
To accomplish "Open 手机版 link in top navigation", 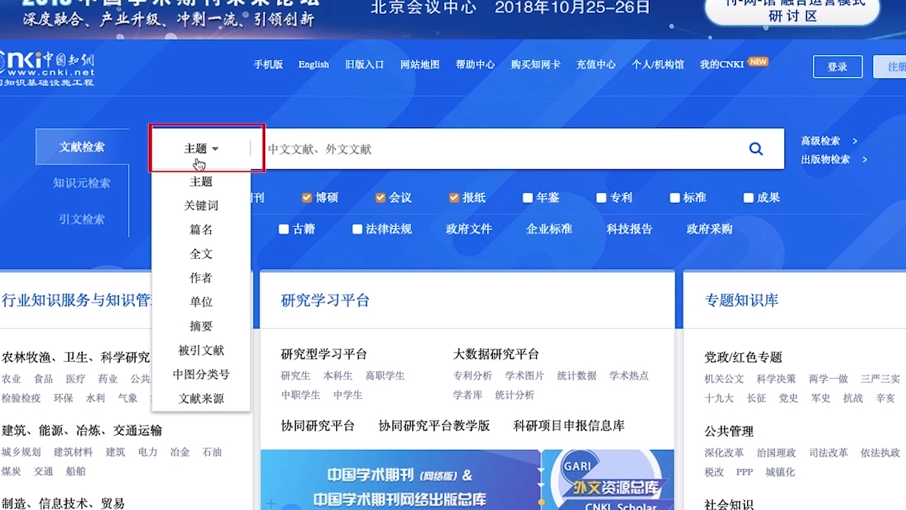I will click(268, 64).
